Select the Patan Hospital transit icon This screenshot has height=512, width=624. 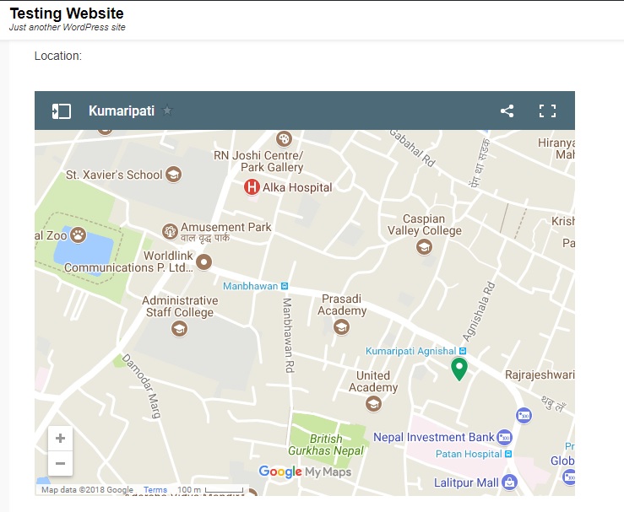tap(508, 454)
